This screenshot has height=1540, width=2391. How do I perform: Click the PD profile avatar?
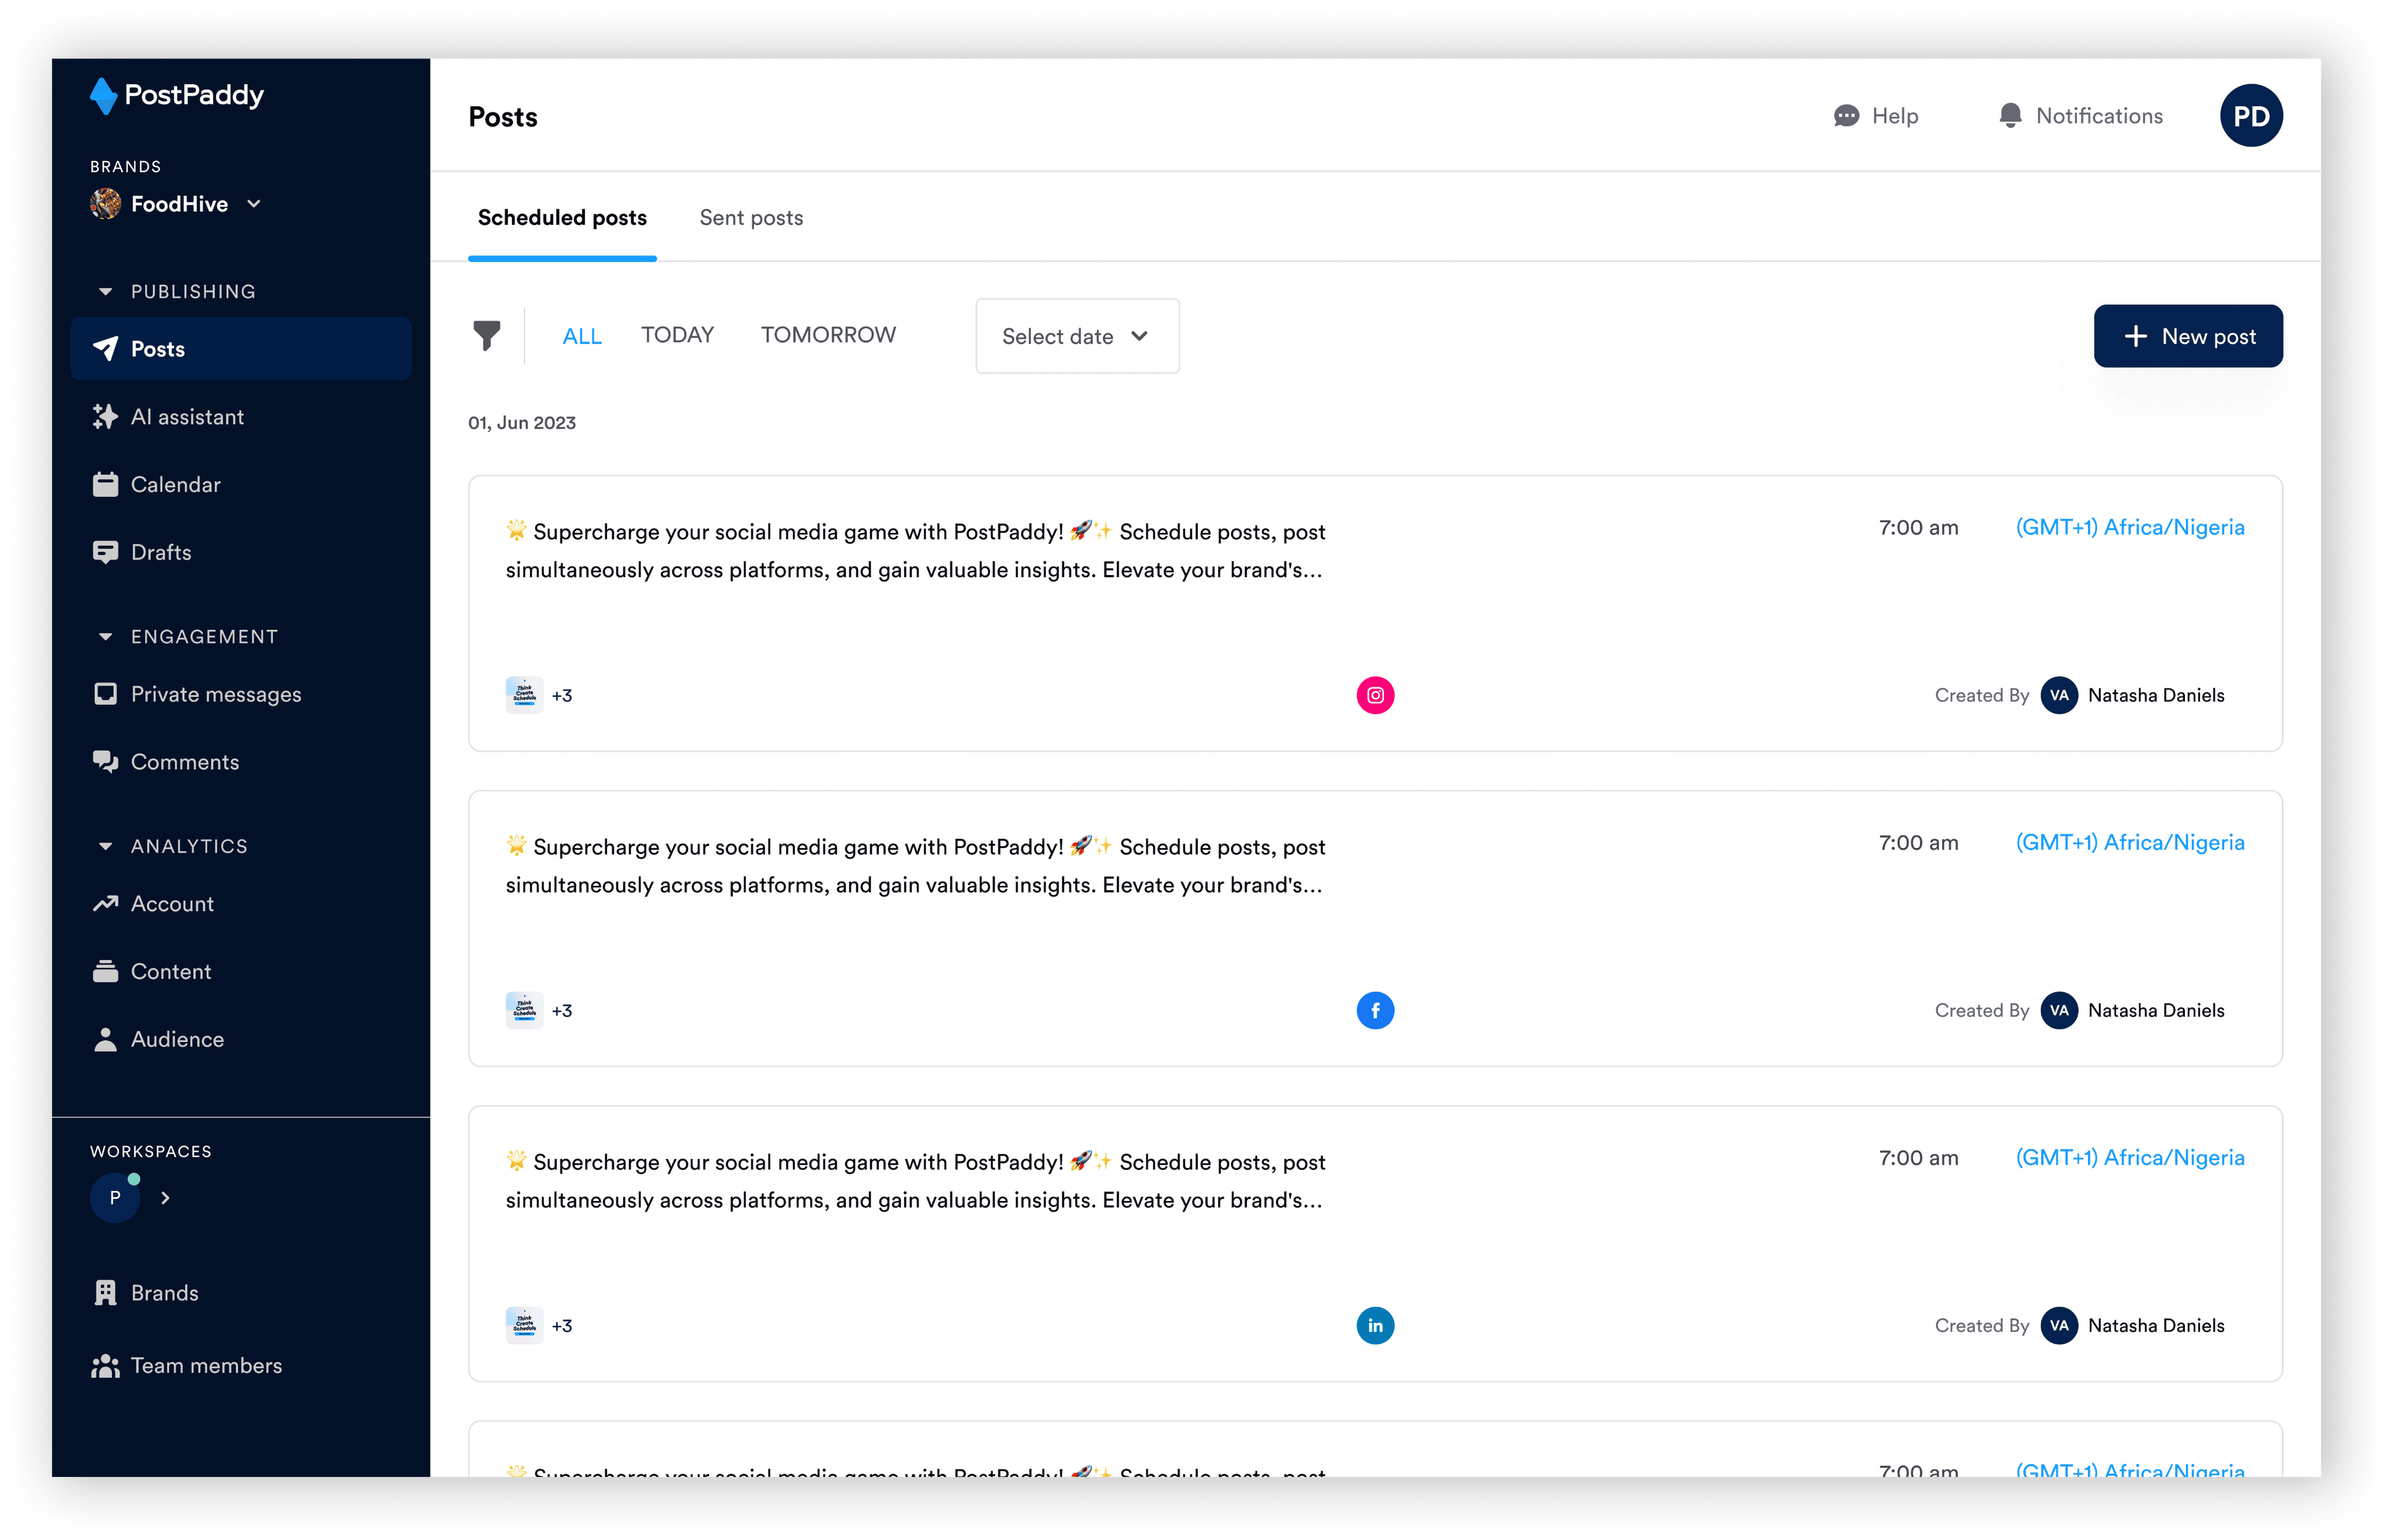pos(2251,116)
